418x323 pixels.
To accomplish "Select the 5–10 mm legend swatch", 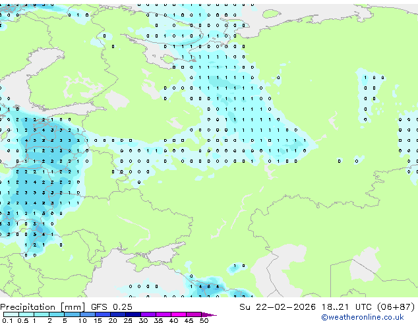I will coord(72,314).
